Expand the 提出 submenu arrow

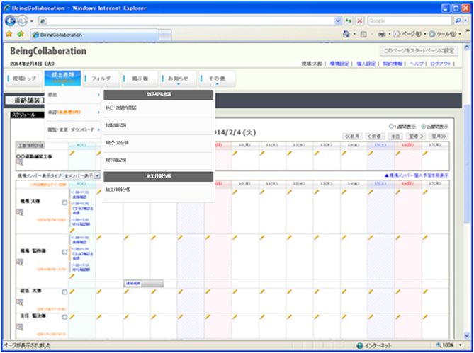[x=98, y=95]
